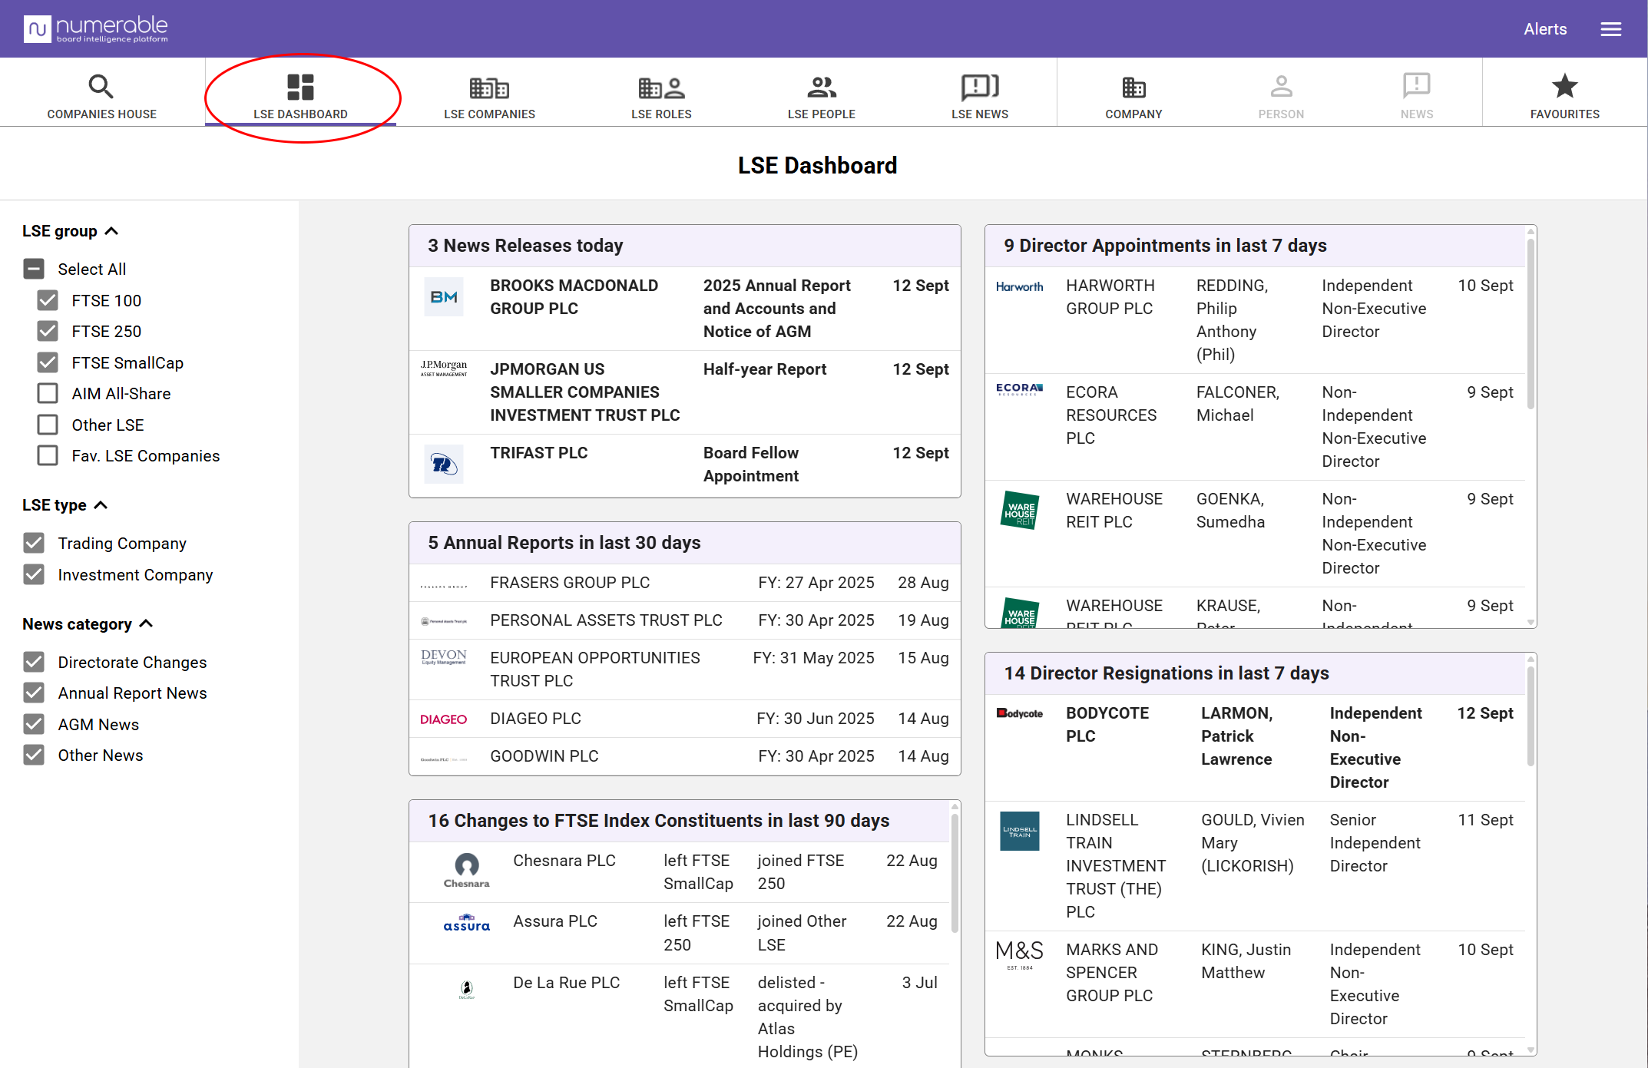Viewport: 1648px width, 1068px height.
Task: Open the LSE Roles icon
Action: [x=661, y=88]
